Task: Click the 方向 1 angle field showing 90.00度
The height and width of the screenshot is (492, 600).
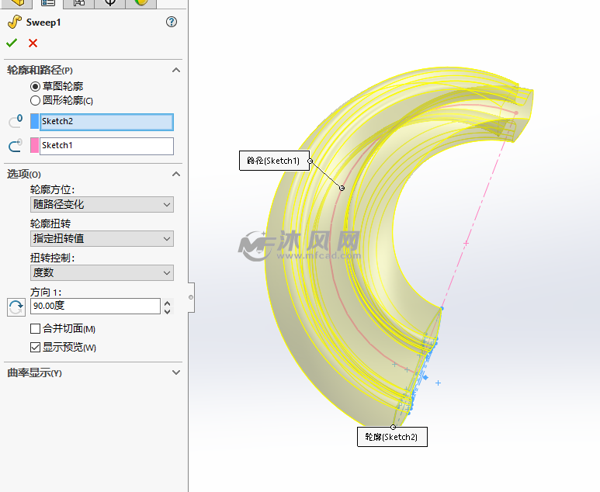Action: tap(95, 306)
